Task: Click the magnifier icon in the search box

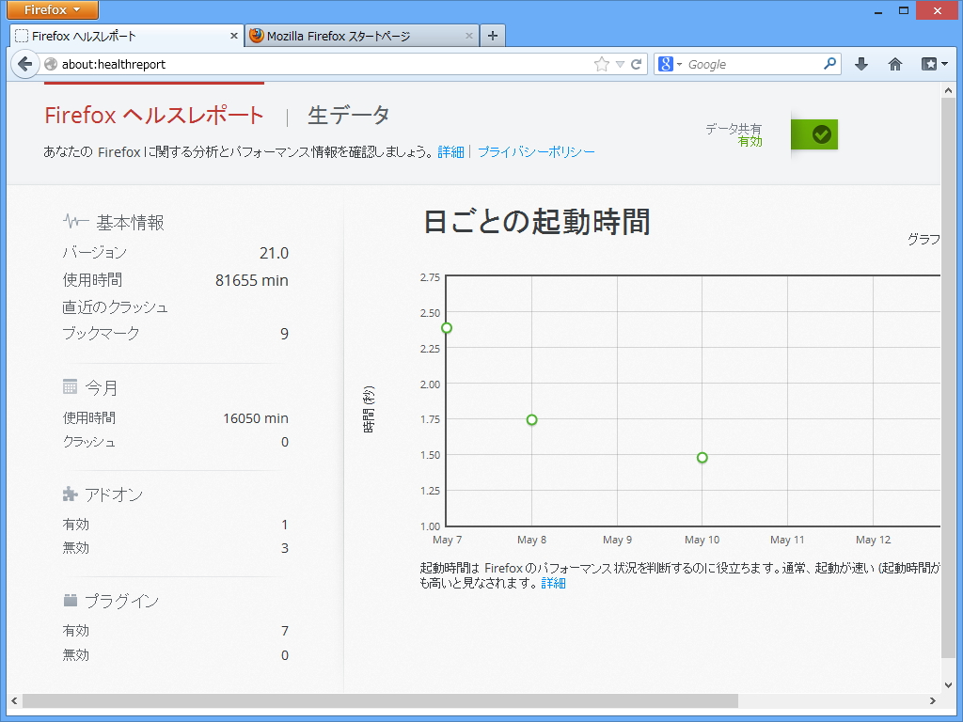Action: (828, 64)
